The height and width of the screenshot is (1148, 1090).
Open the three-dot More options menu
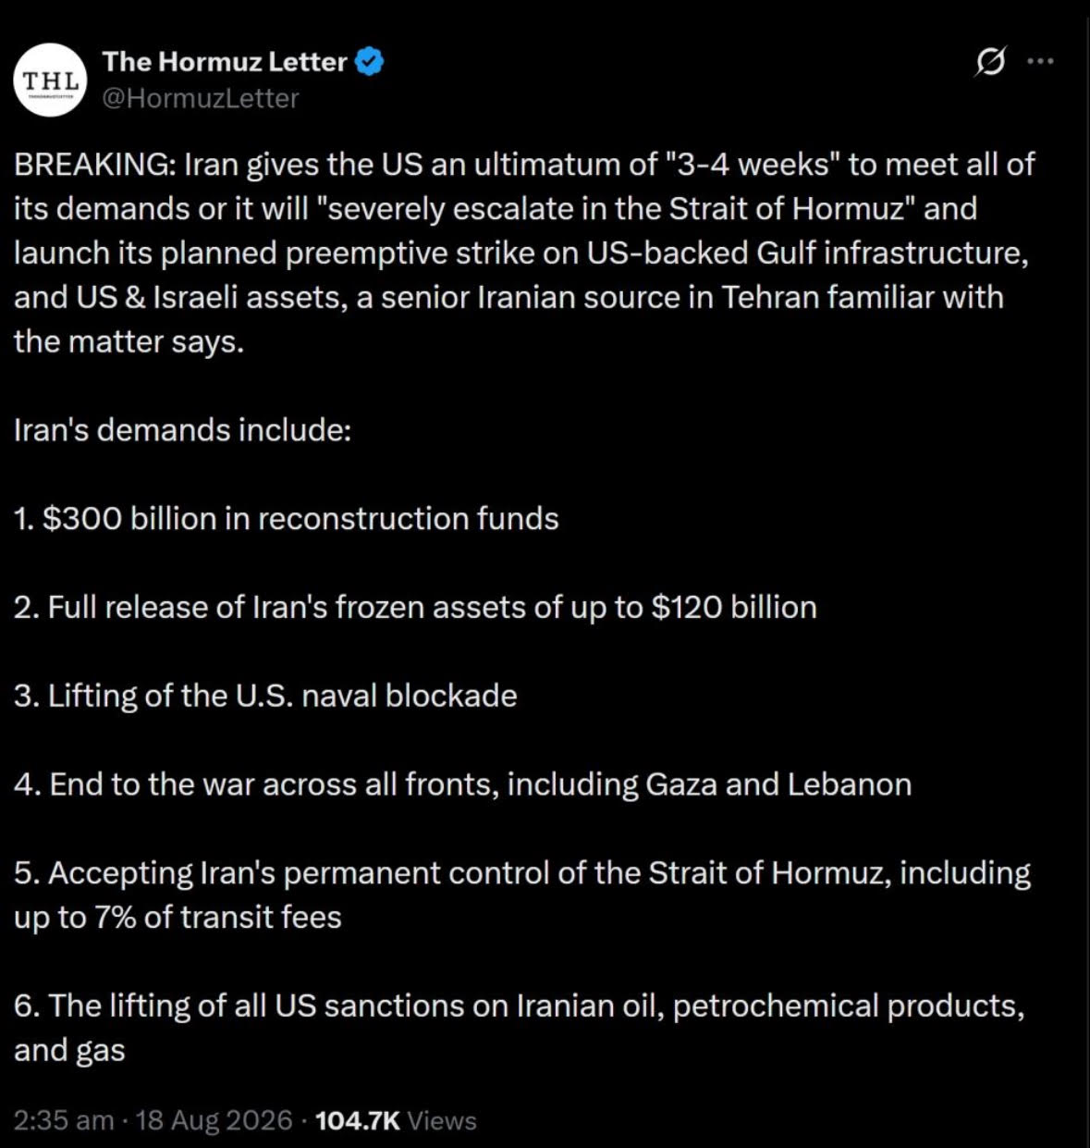[x=1040, y=62]
